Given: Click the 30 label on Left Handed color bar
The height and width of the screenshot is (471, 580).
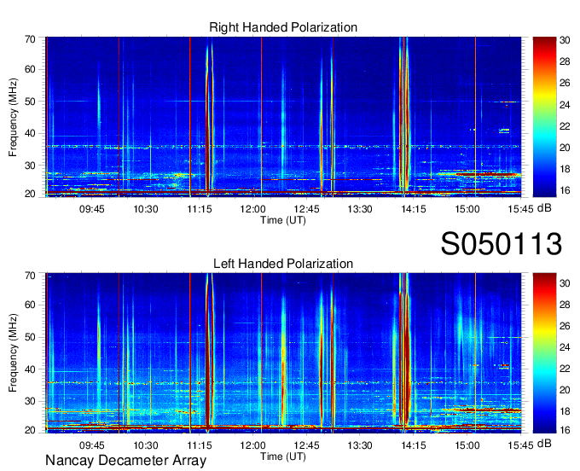Looking at the screenshot, I should (565, 283).
